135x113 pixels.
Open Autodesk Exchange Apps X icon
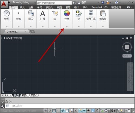coord(103,3)
